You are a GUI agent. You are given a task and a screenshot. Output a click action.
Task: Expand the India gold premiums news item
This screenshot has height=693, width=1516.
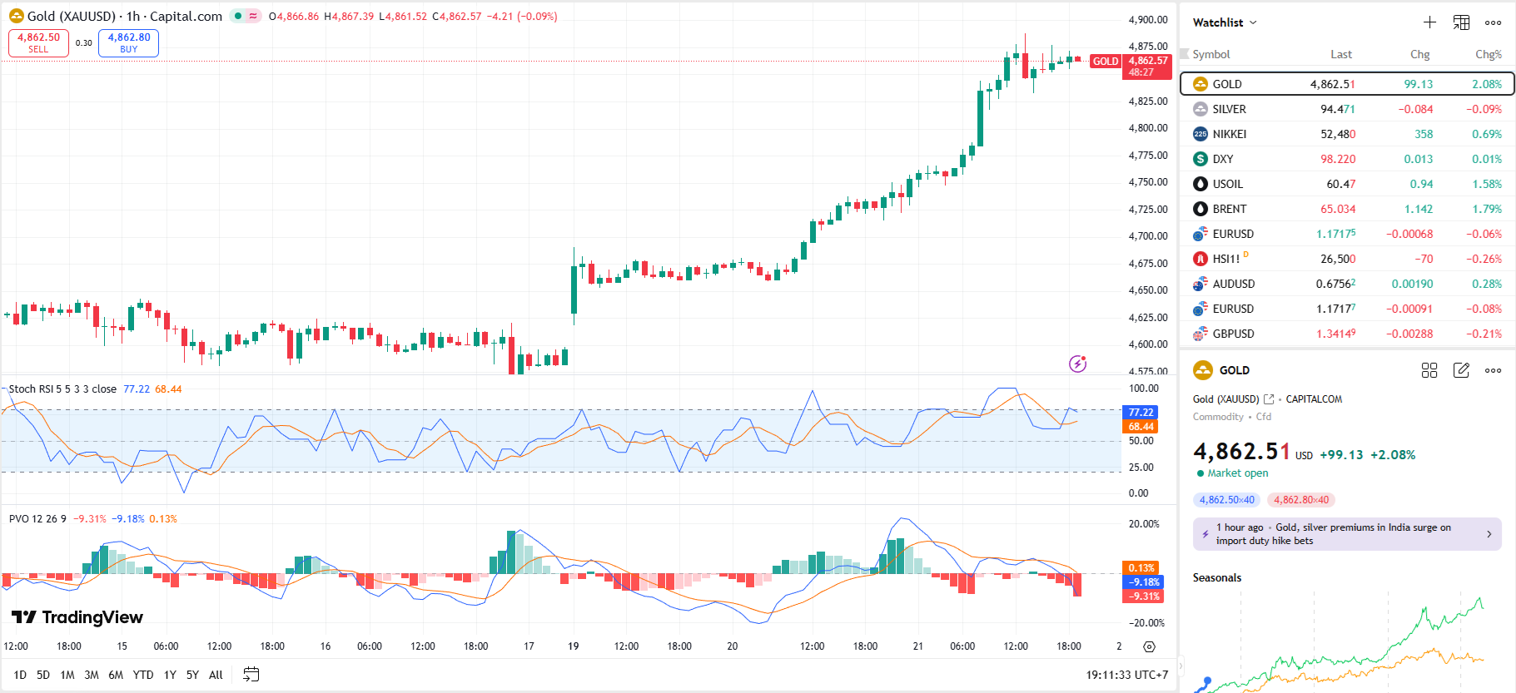coord(1489,534)
